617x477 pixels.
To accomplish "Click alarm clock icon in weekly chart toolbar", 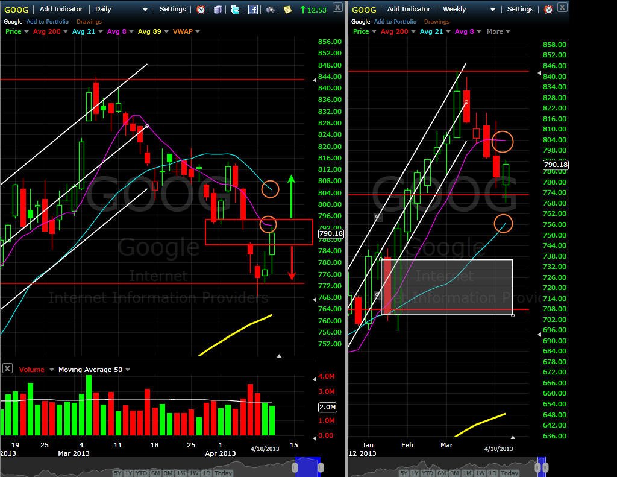I will coord(548,10).
